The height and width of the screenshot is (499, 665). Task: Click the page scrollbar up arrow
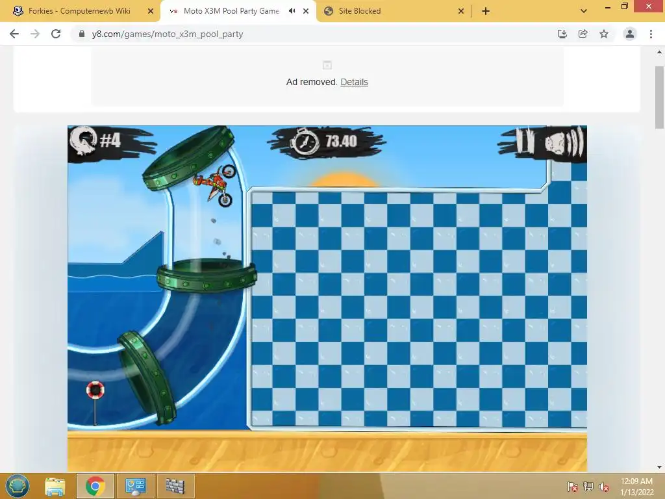click(659, 52)
